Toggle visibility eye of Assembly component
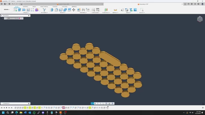Image resolution: width=205 pixels, height=115 pixels. click(5, 19)
